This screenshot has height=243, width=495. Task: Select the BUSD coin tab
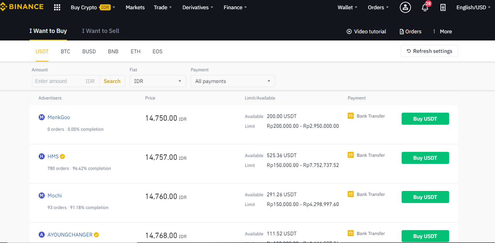click(89, 51)
